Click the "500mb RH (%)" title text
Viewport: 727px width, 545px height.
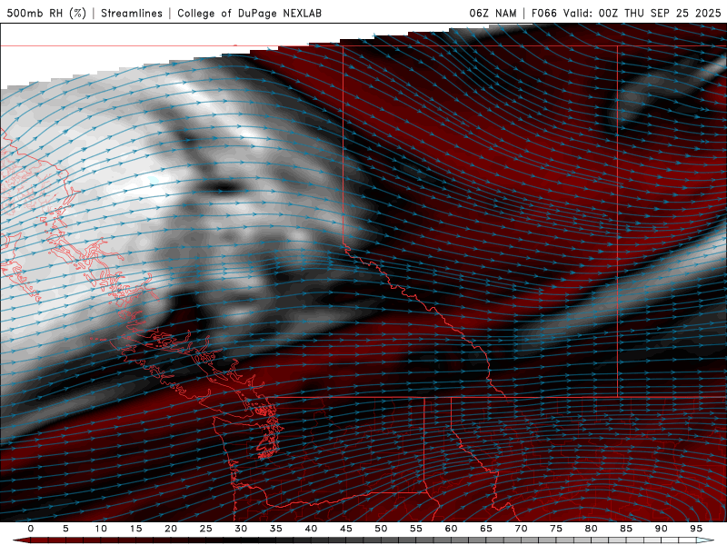(46, 13)
